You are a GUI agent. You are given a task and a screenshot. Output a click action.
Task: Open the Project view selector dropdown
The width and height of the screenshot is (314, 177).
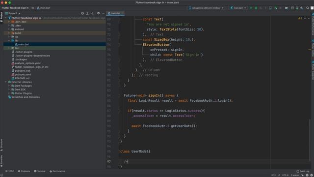tap(13, 13)
